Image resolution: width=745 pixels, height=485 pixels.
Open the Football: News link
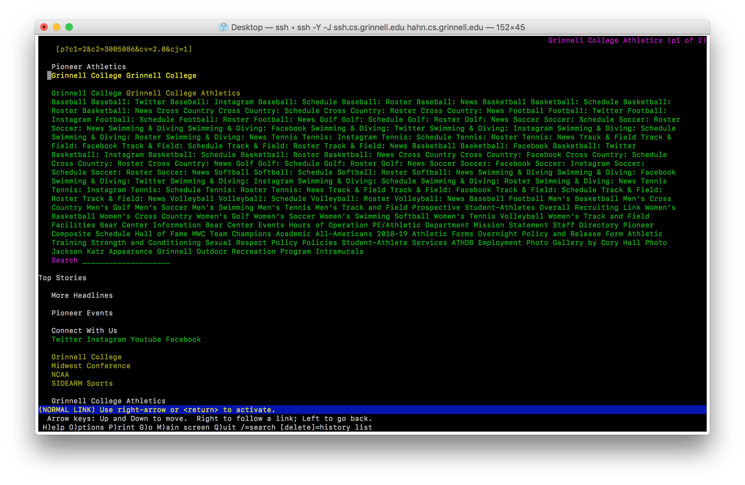284,120
